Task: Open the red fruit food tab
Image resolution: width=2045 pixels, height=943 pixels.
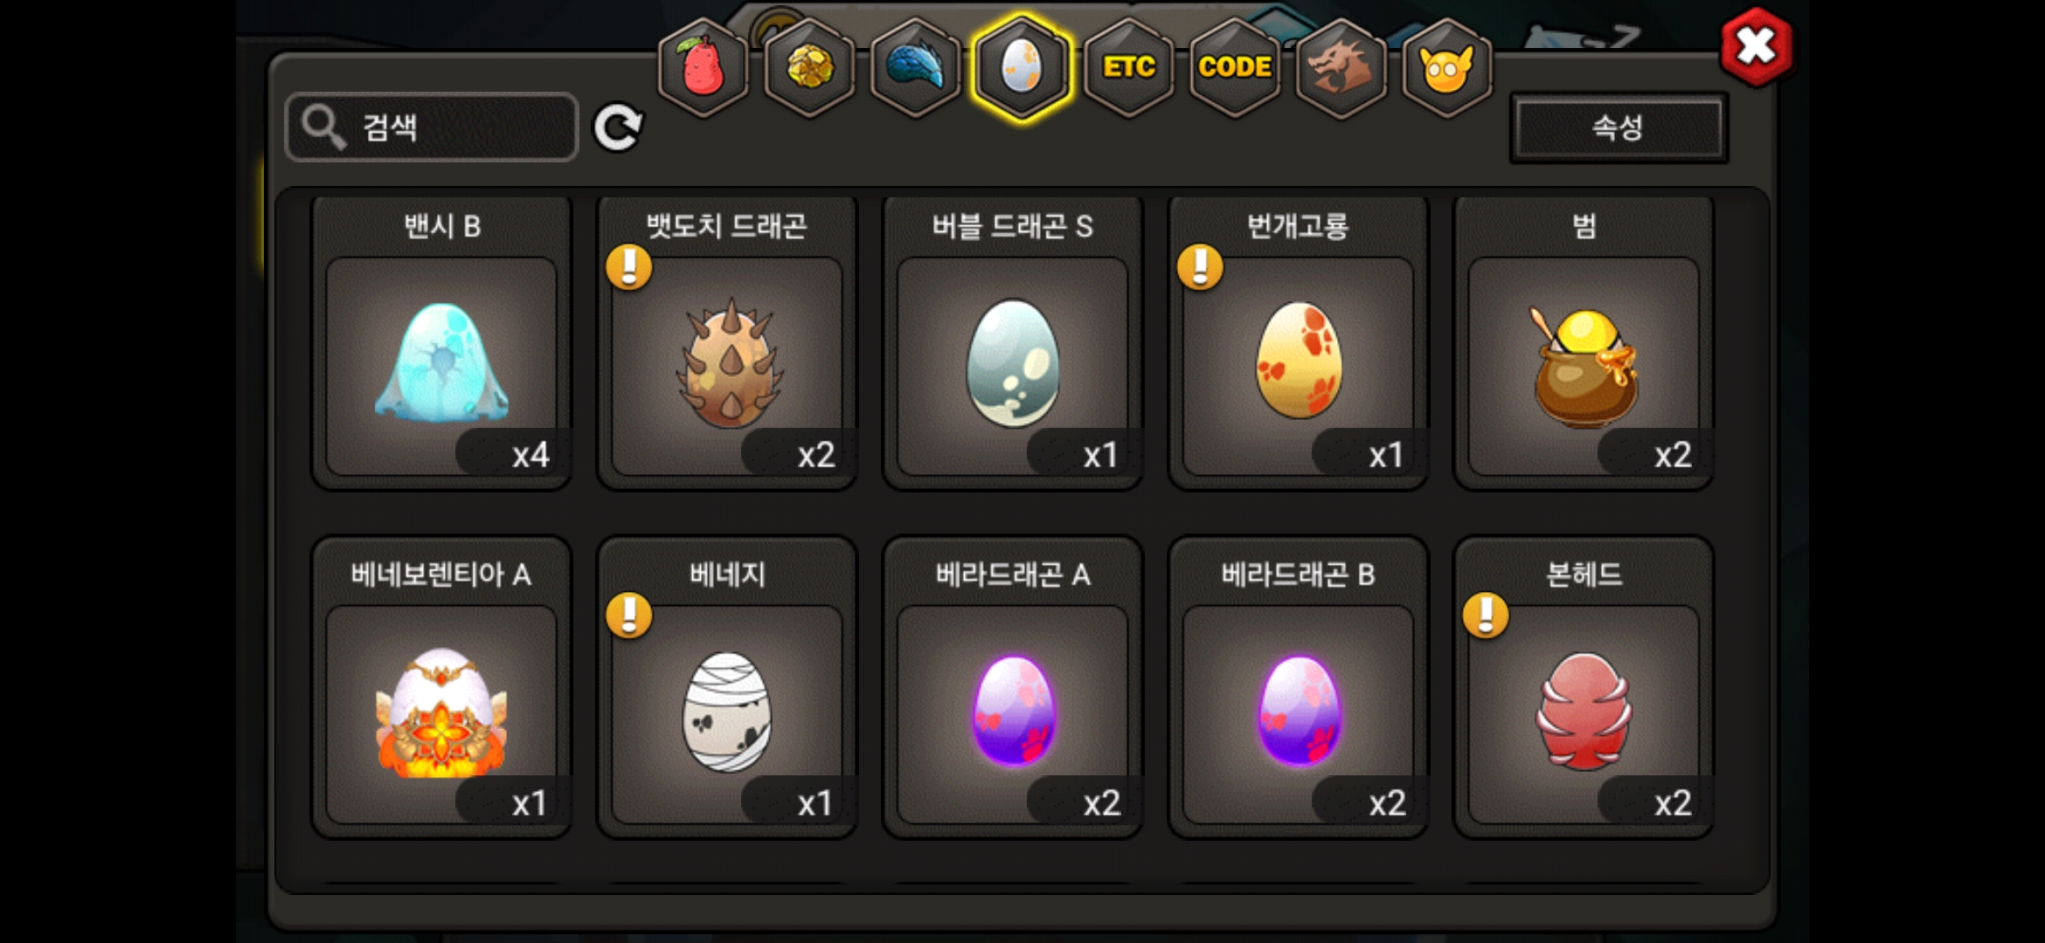Action: 704,68
